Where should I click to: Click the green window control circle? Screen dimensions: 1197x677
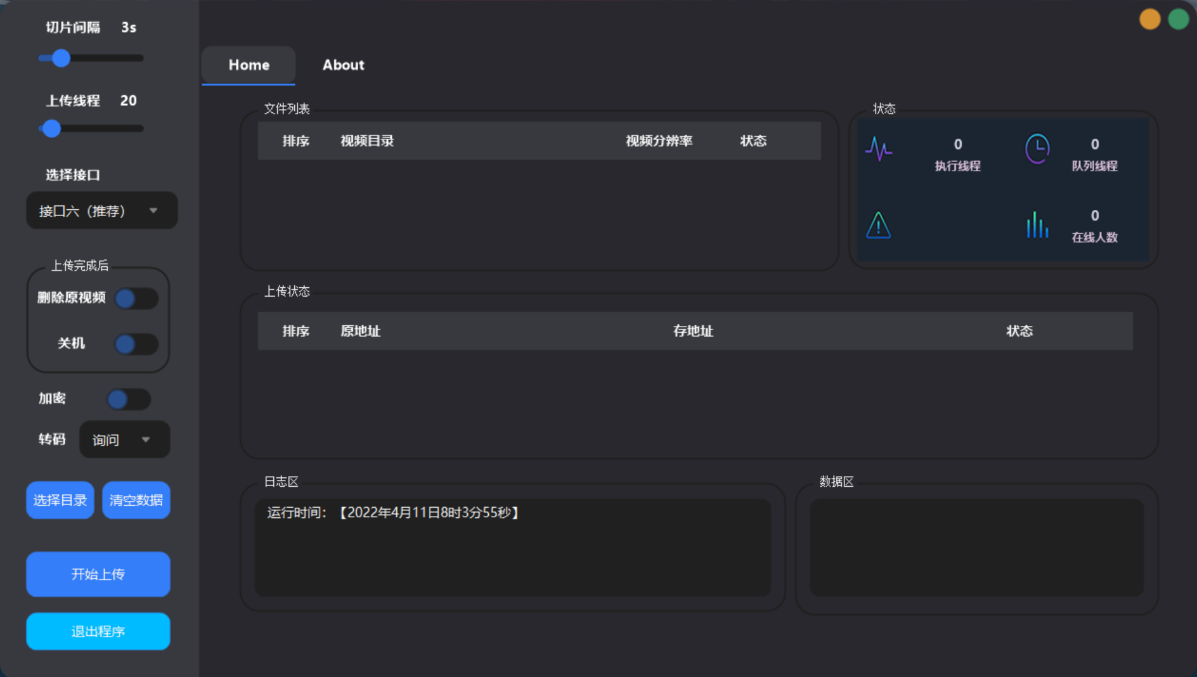(x=1179, y=19)
